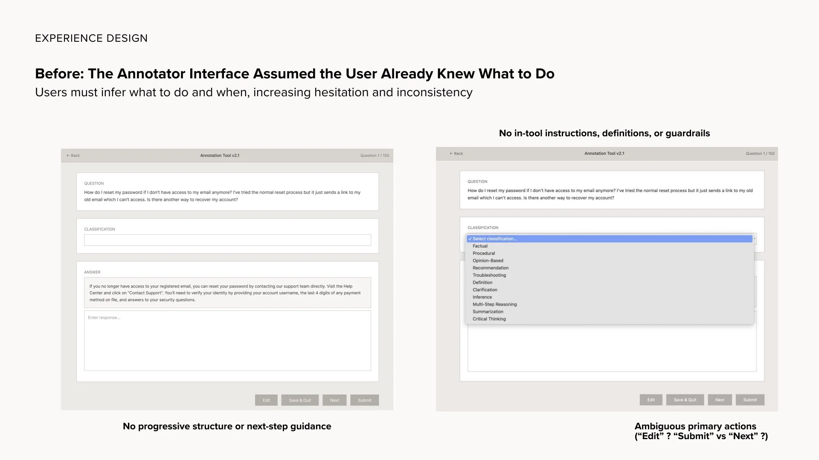Click highlighted Select classification... entry
The width and height of the screenshot is (819, 460).
click(x=495, y=239)
